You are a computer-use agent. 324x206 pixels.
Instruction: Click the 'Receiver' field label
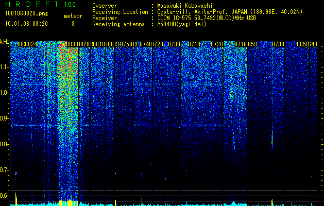105,18
